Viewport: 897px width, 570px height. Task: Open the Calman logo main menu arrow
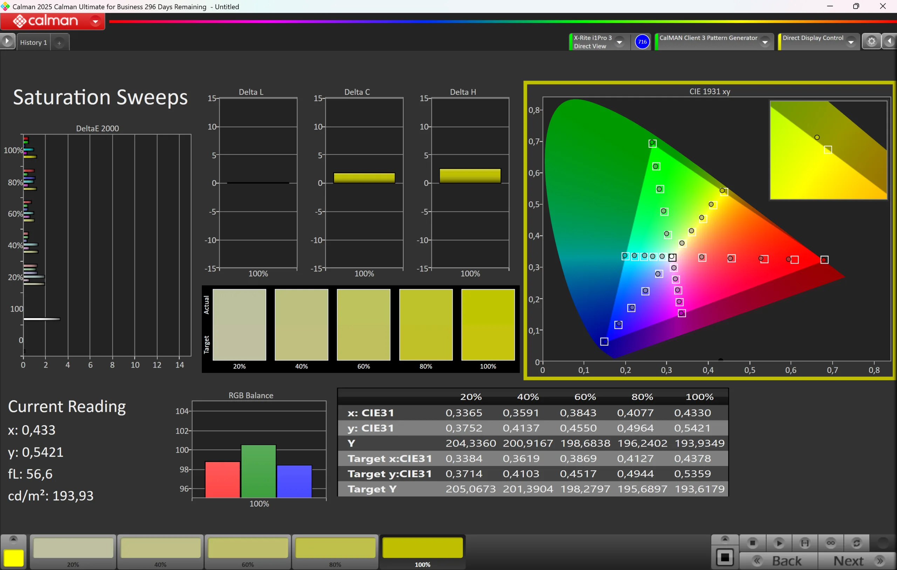point(95,21)
